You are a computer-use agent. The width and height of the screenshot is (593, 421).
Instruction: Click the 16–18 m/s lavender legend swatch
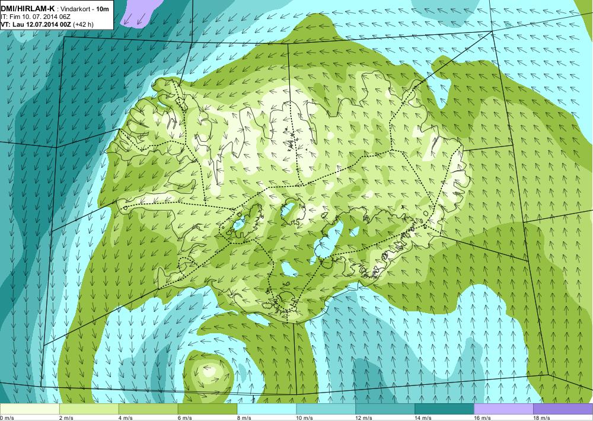pyautogui.click(x=503, y=409)
